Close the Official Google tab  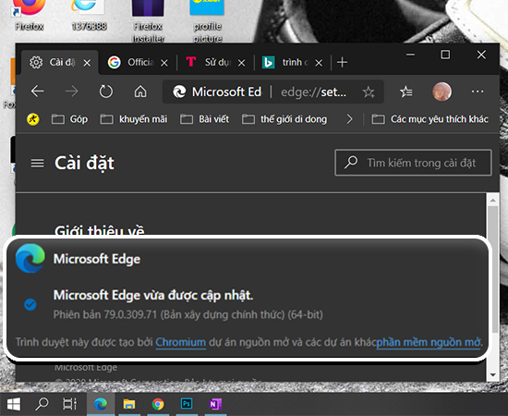(164, 63)
